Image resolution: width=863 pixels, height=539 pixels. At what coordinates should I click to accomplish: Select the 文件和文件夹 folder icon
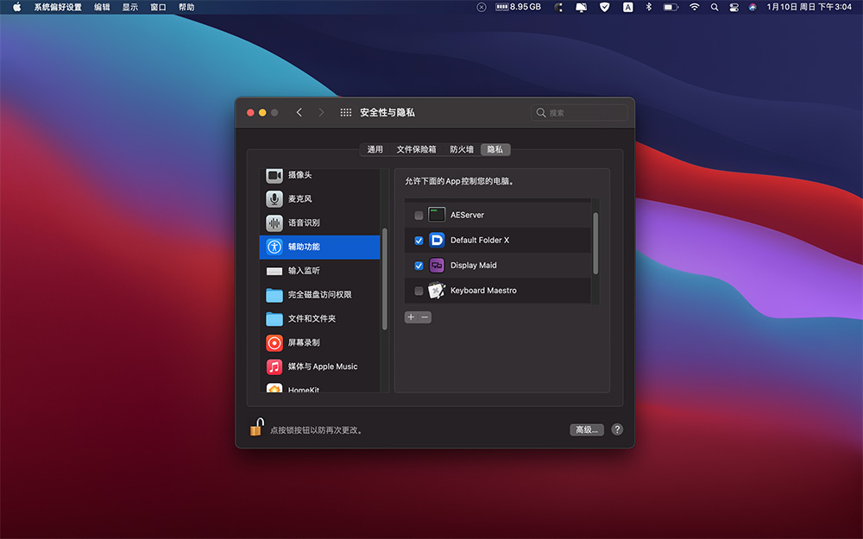point(274,319)
